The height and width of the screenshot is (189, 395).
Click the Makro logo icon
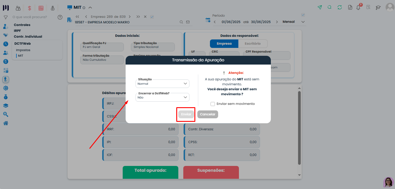coord(6,8)
